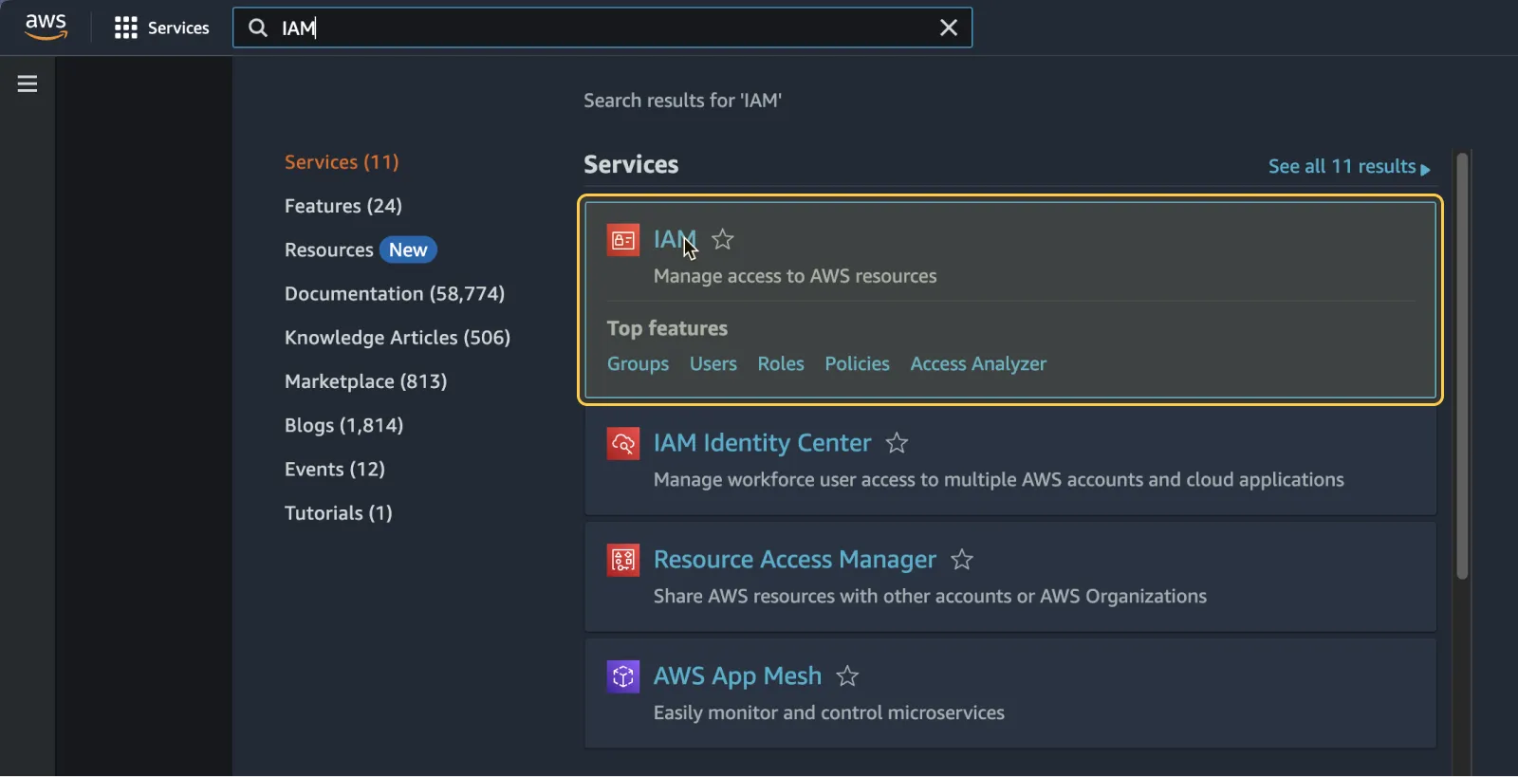The height and width of the screenshot is (777, 1518).
Task: Go to the Groups feature
Action: (x=638, y=364)
